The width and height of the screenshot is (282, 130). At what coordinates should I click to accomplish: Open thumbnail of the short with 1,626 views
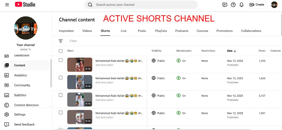(x=80, y=82)
